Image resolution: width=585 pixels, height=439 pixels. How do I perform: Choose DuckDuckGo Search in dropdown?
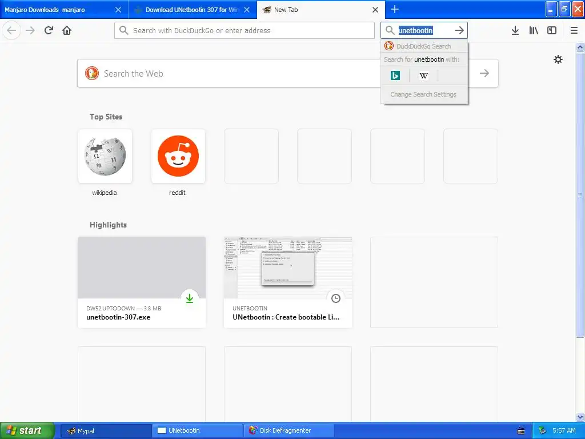pyautogui.click(x=424, y=46)
